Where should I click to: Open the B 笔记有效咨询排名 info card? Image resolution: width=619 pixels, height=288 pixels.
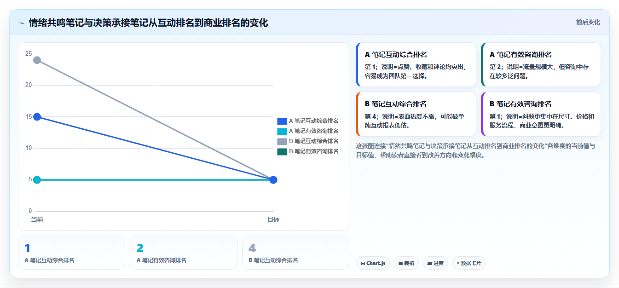tap(541, 114)
